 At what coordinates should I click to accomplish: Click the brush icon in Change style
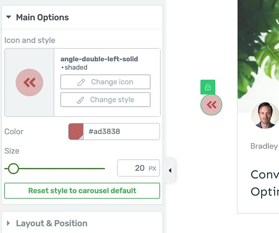[80, 100]
